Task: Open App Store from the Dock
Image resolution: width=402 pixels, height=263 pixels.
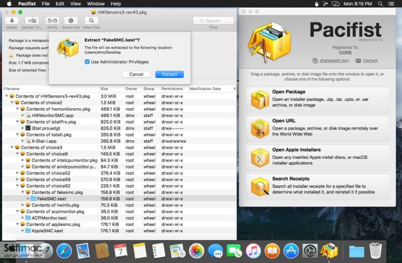Action: 291,251
